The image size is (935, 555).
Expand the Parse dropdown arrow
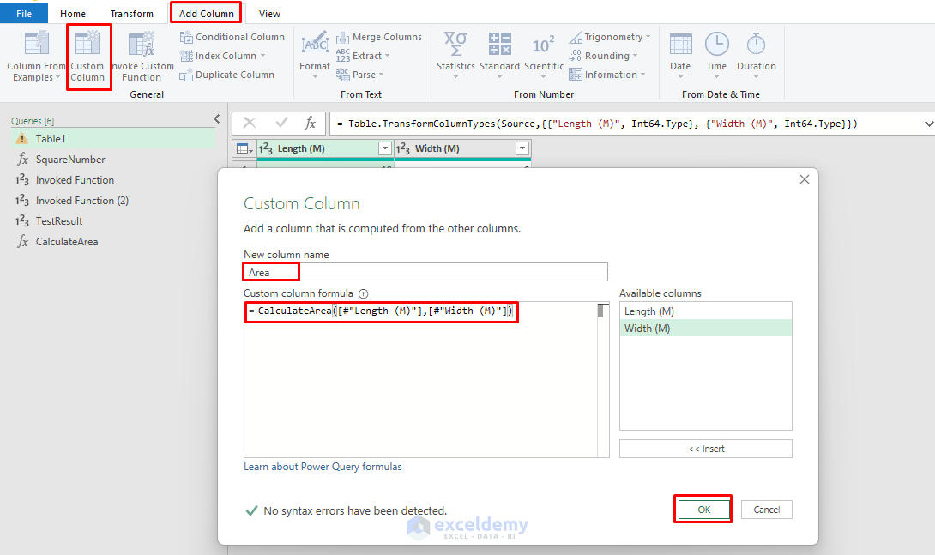tap(381, 75)
